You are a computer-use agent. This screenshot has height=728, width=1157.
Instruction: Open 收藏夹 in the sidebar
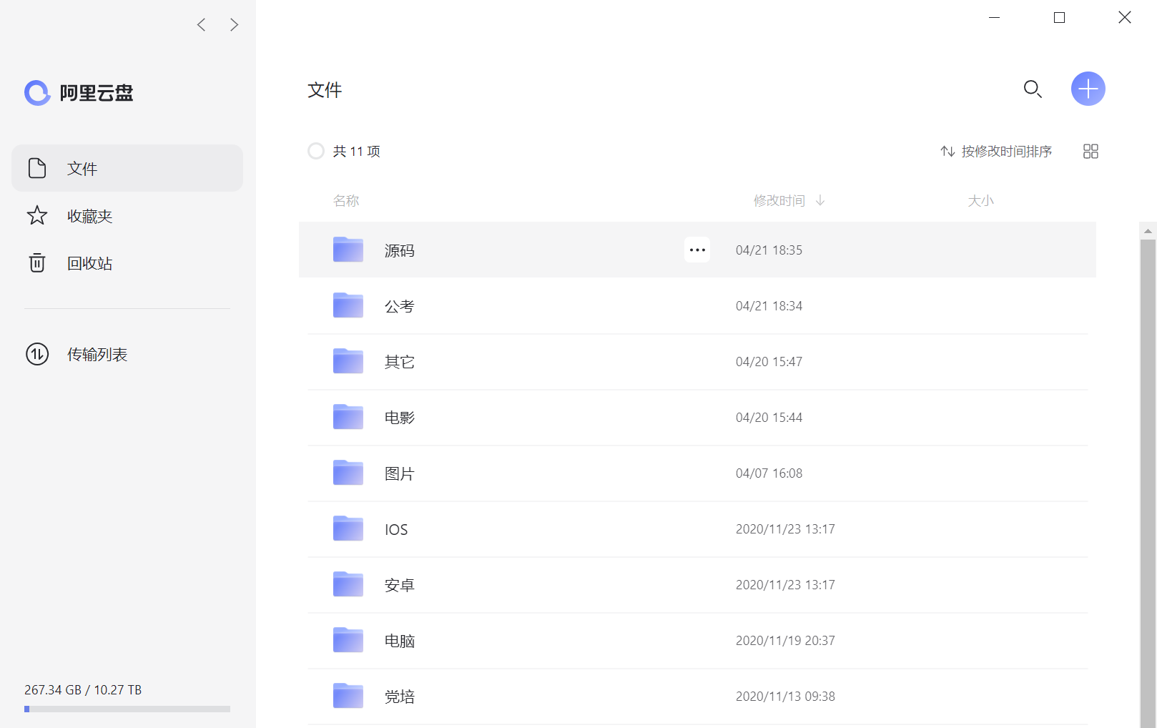[127, 215]
